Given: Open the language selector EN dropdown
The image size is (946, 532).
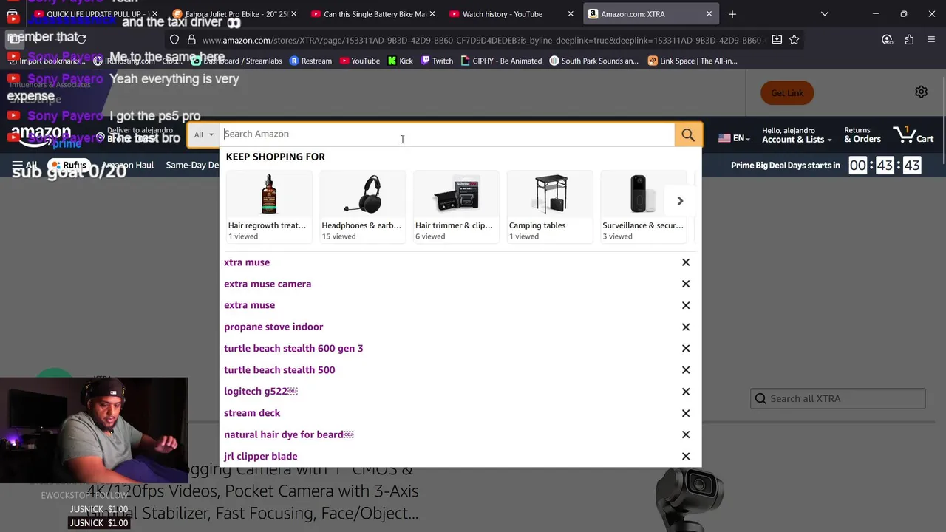Looking at the screenshot, I should pos(734,138).
